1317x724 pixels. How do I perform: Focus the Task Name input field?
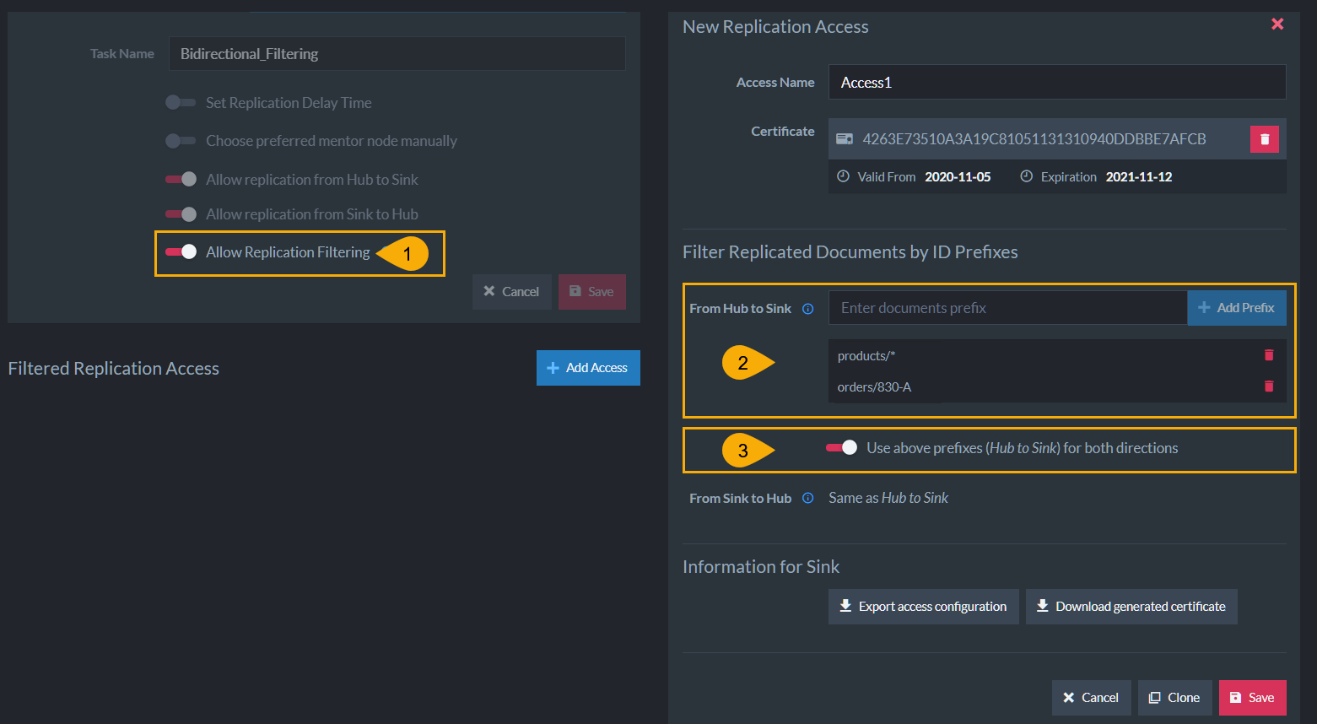click(397, 54)
